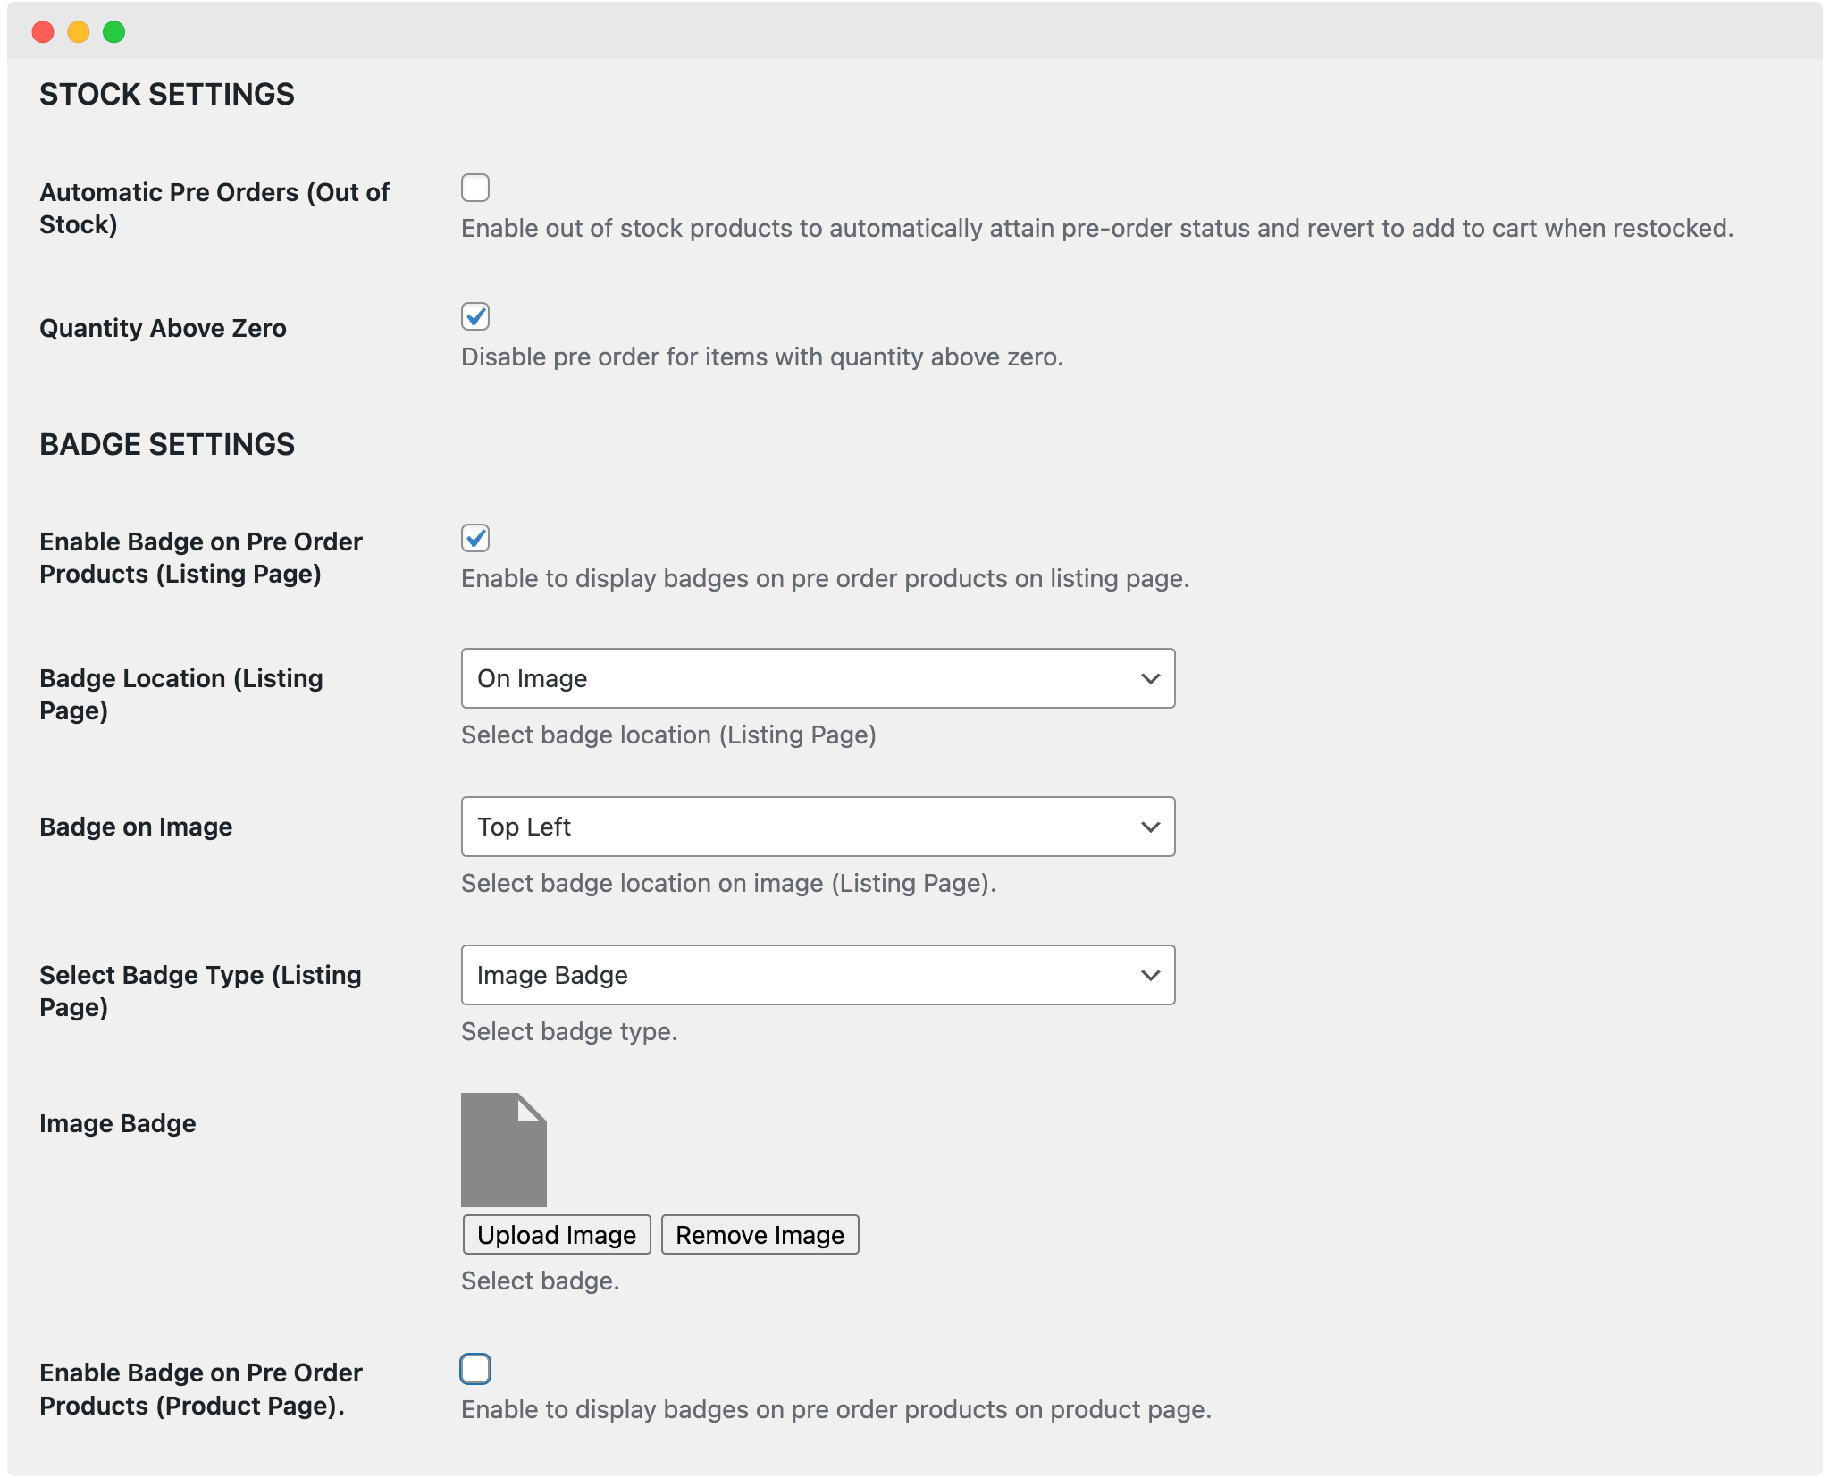The image size is (1830, 1478).
Task: Expand the chevron beside Top Left
Action: [1151, 827]
